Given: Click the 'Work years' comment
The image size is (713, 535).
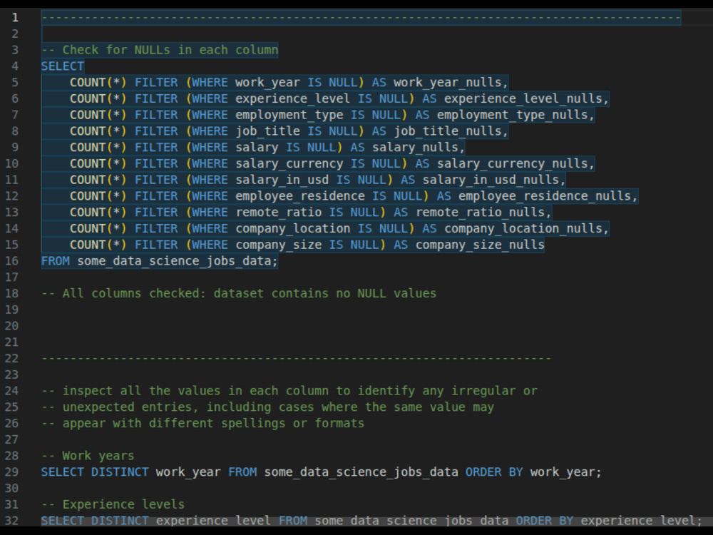Looking at the screenshot, I should 88,455.
